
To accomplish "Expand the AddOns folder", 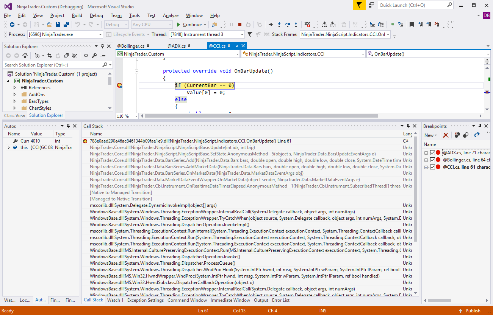I will pyautogui.click(x=15, y=95).
